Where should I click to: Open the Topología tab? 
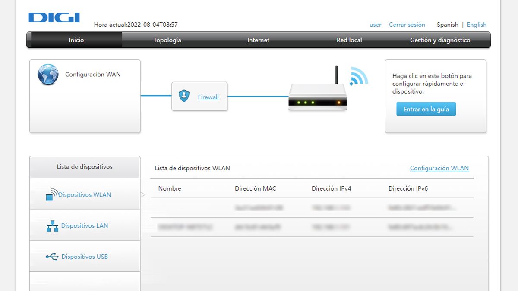click(x=168, y=40)
